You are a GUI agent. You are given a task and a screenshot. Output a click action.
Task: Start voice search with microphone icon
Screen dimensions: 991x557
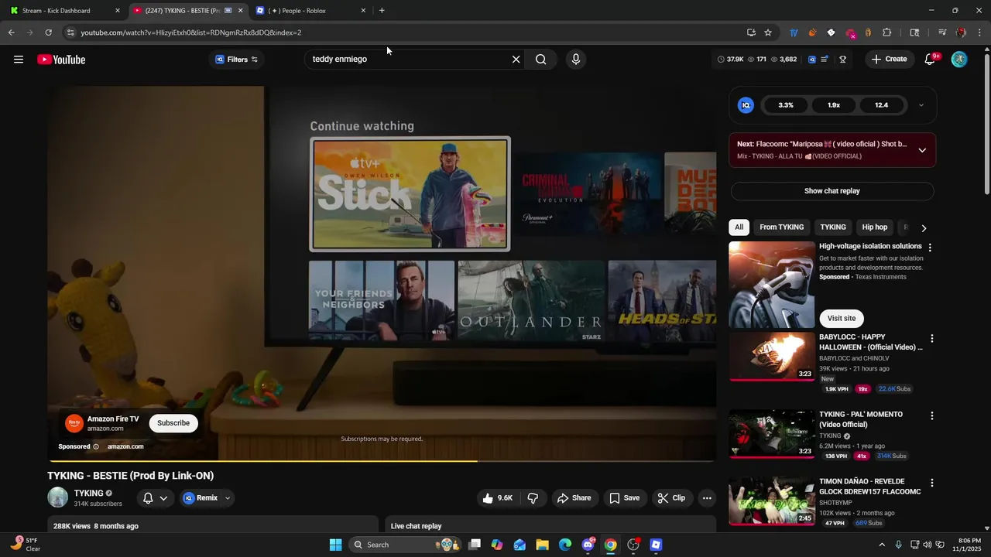(575, 59)
